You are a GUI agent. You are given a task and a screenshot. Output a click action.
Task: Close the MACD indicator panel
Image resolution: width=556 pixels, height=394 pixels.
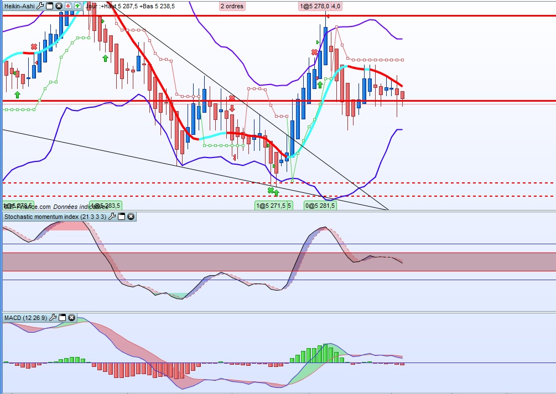(71, 318)
